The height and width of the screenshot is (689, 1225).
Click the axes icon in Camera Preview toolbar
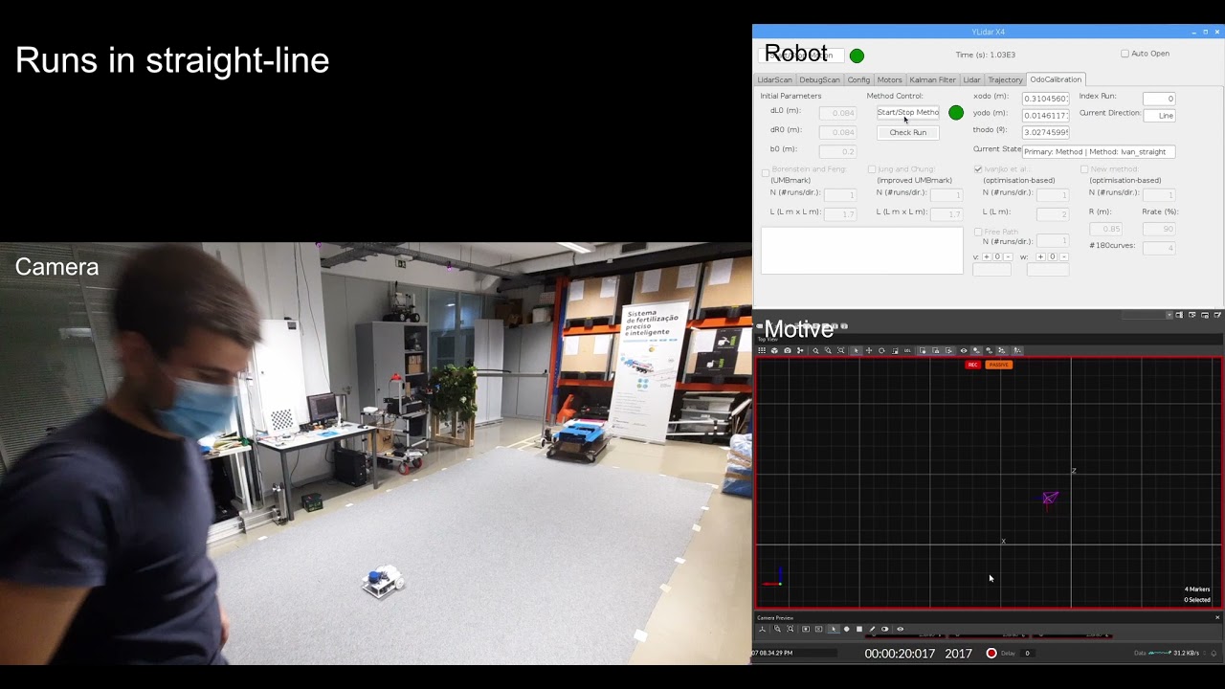[x=763, y=629]
